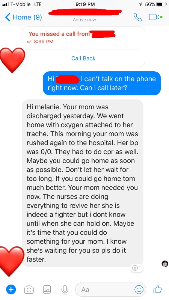Tap the microphone to record voice message

tap(65, 289)
